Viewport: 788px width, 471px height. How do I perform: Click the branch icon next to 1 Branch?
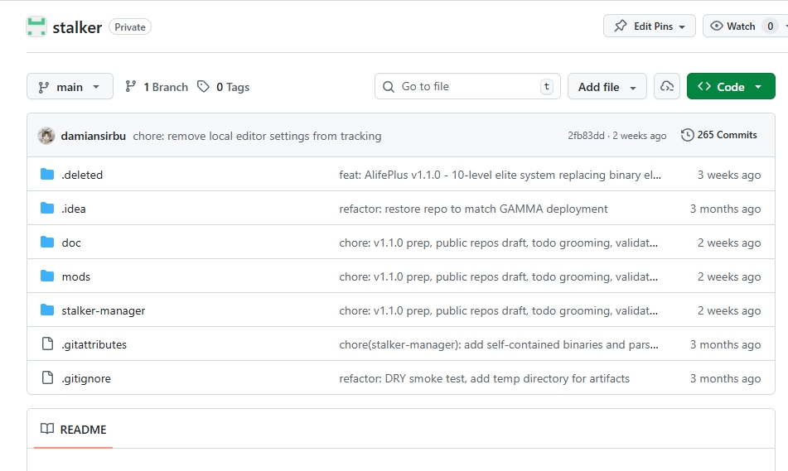click(x=131, y=87)
